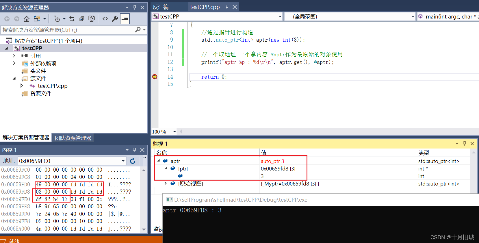Screen dimensions: 479x243
Task: Click the console window testCPP.exe title icon
Action: coord(169,200)
